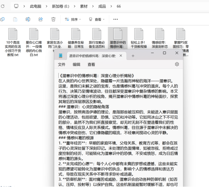The image size is (209, 187).
Task: Expand the 查看 view dropdown in Explorer
Action: point(97,19)
